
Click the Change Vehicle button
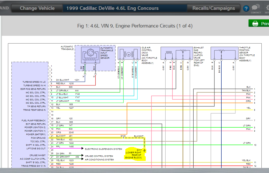pos(37,8)
